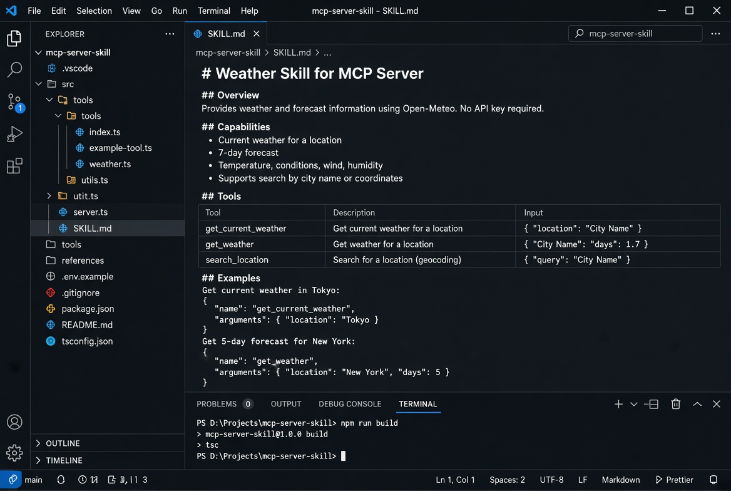The height and width of the screenshot is (491, 731).
Task: Click the LF end of line indicator
Action: click(x=582, y=480)
